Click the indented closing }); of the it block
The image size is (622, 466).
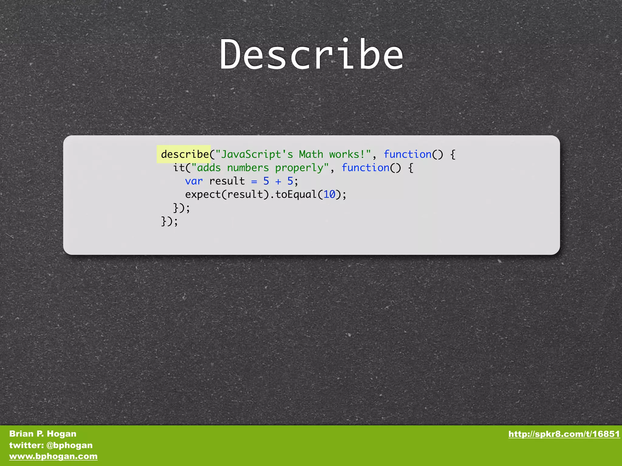(181, 208)
